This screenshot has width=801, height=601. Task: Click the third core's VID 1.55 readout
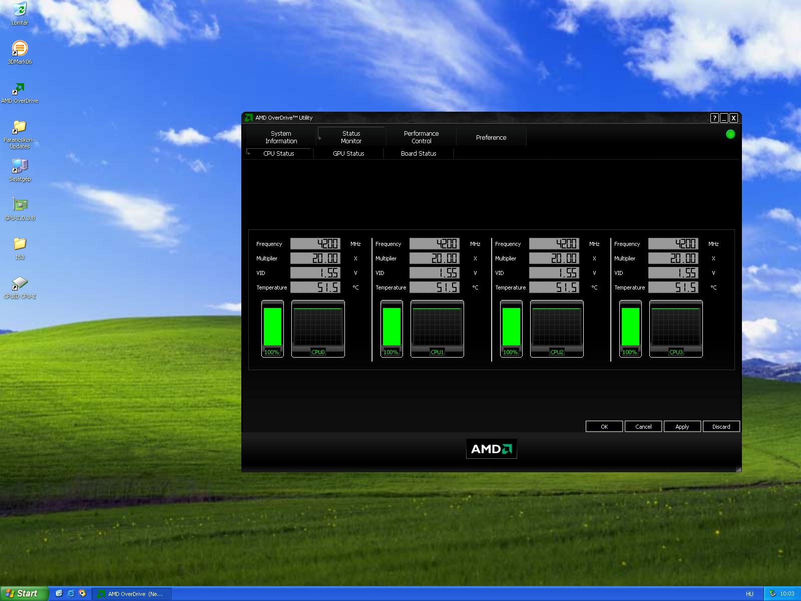[x=554, y=273]
